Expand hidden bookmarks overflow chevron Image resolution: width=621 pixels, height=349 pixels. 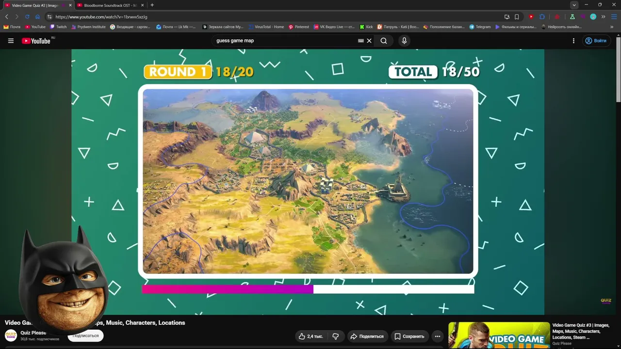click(612, 27)
